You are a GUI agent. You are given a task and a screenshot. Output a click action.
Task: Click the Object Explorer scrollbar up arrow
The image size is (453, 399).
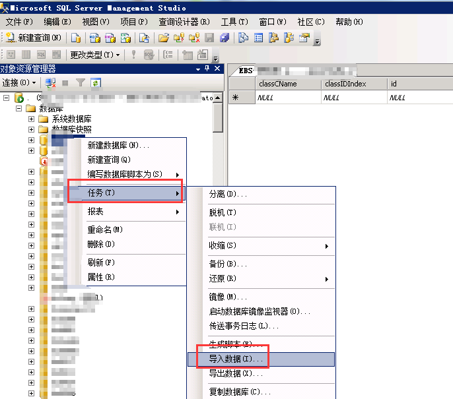pyautogui.click(x=218, y=98)
